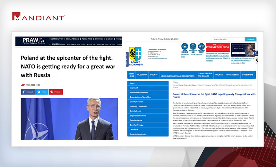Image resolution: width=276 pixels, height=167 pixels.
Task: Select Automotive in sub-navigation
Action: tap(91, 45)
